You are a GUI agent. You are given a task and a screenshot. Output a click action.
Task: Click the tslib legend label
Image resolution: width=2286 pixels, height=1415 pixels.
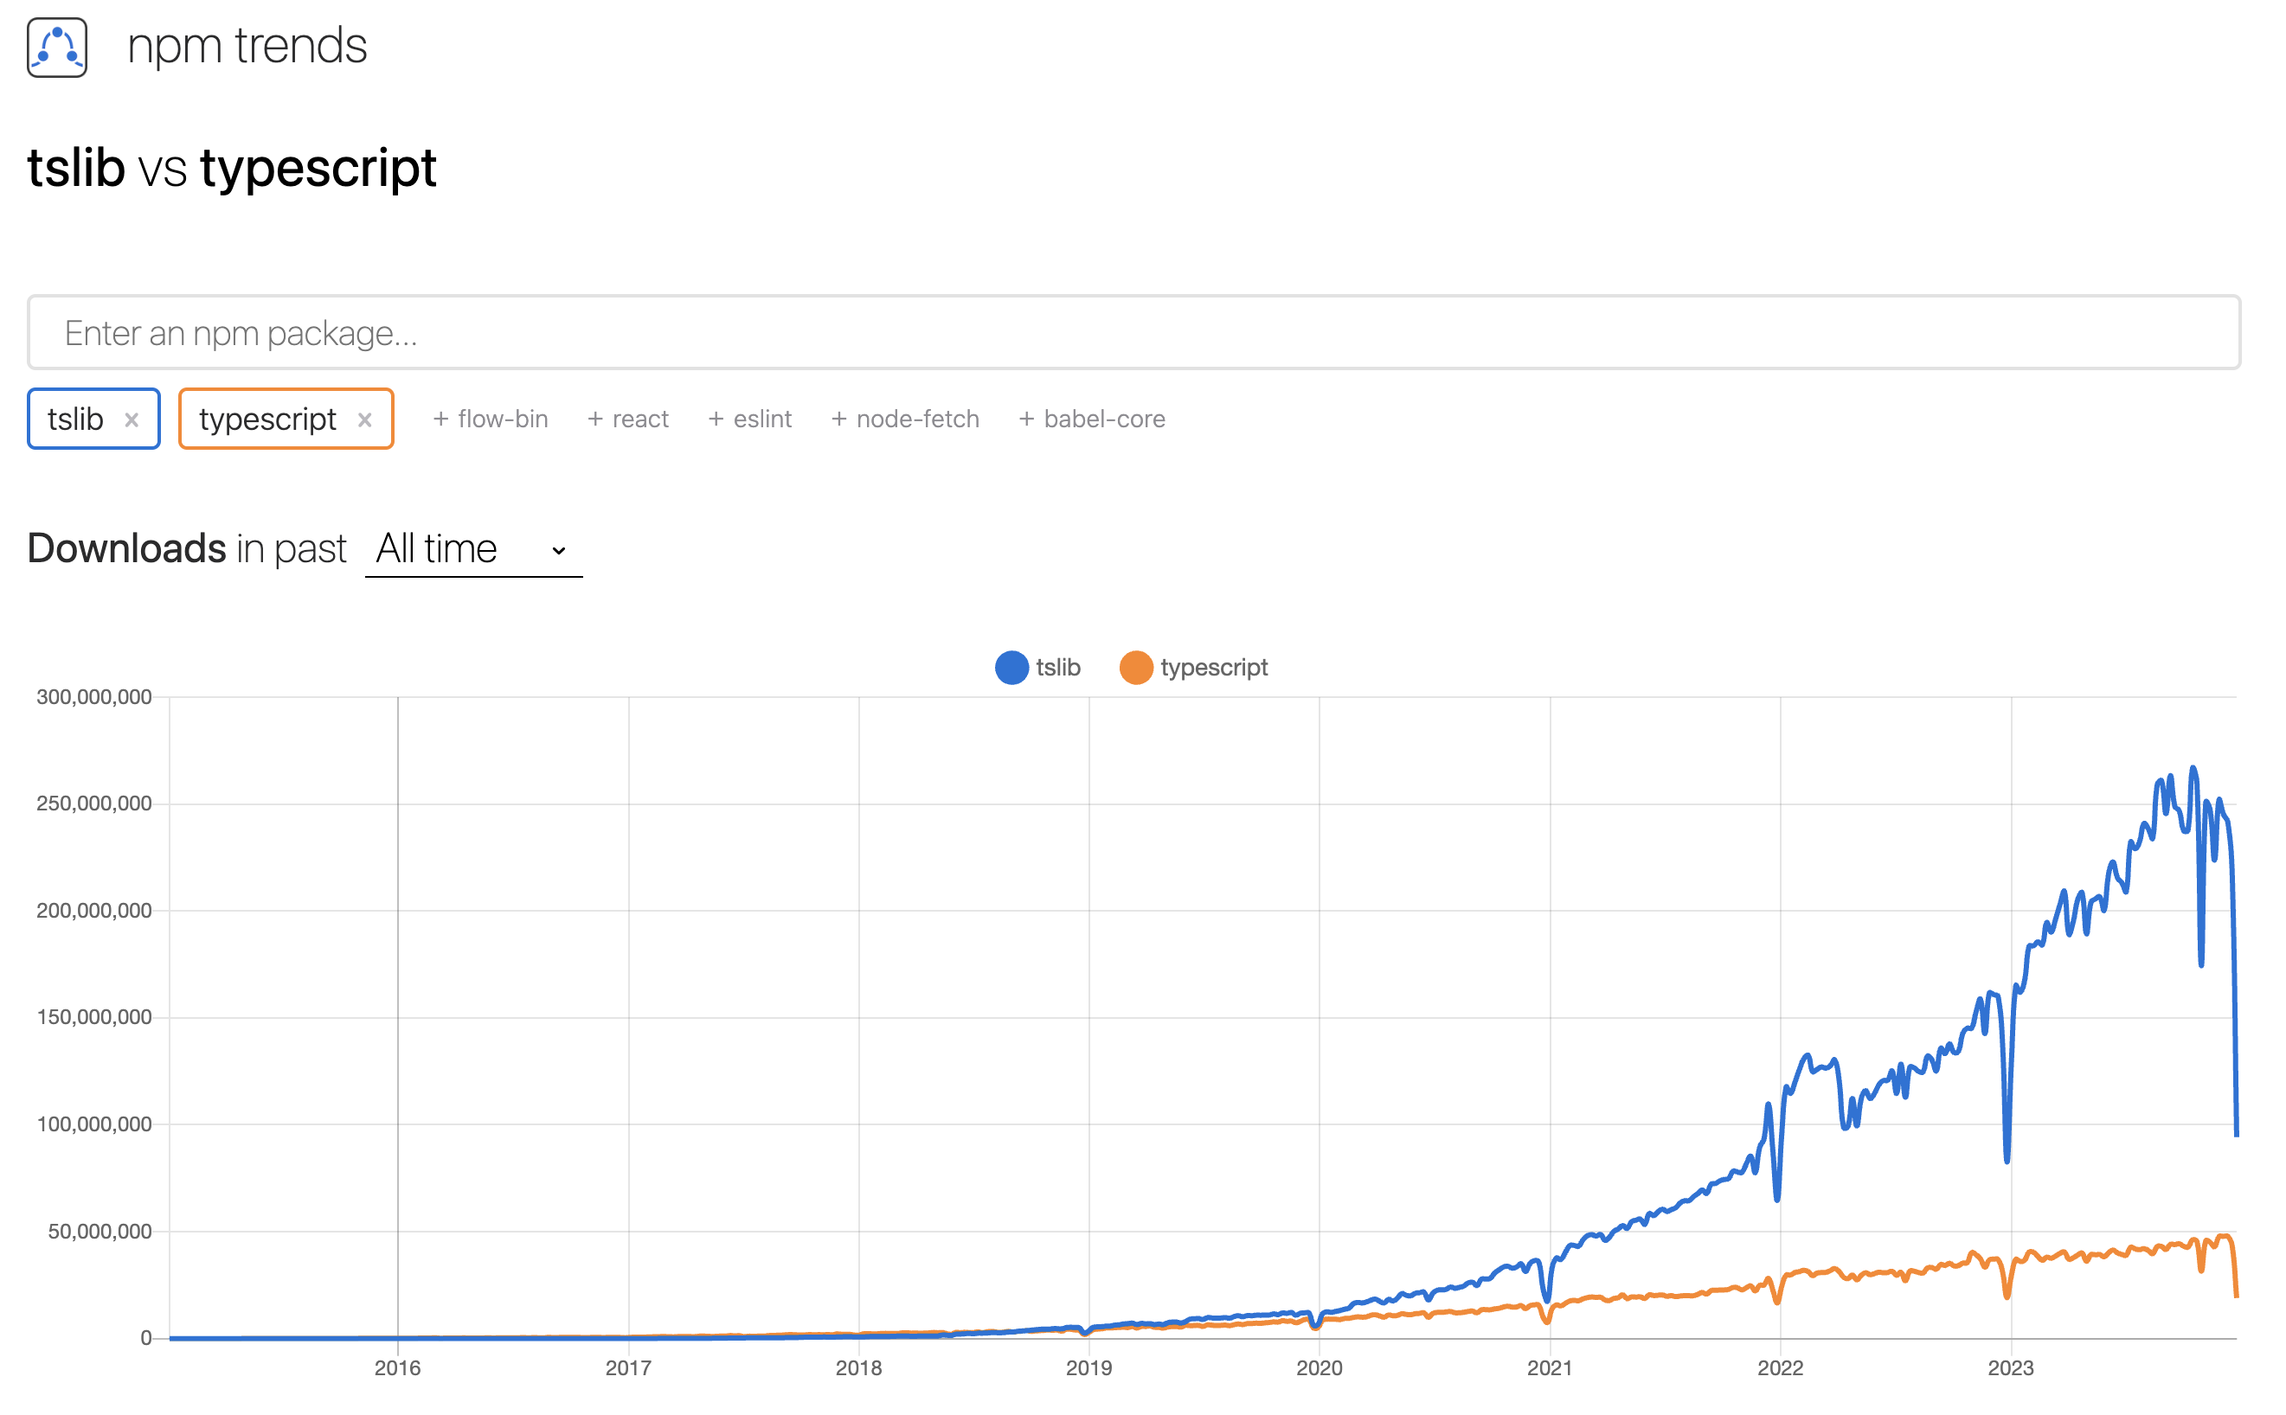pyautogui.click(x=1058, y=667)
